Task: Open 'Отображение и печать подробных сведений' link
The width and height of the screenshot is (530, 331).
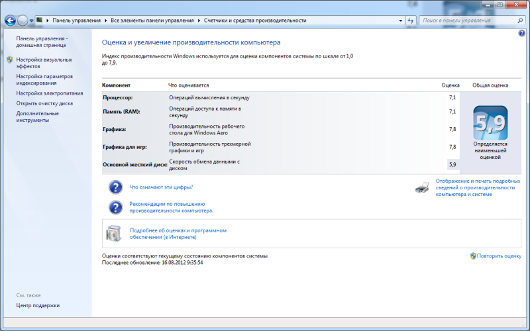Action: point(478,187)
